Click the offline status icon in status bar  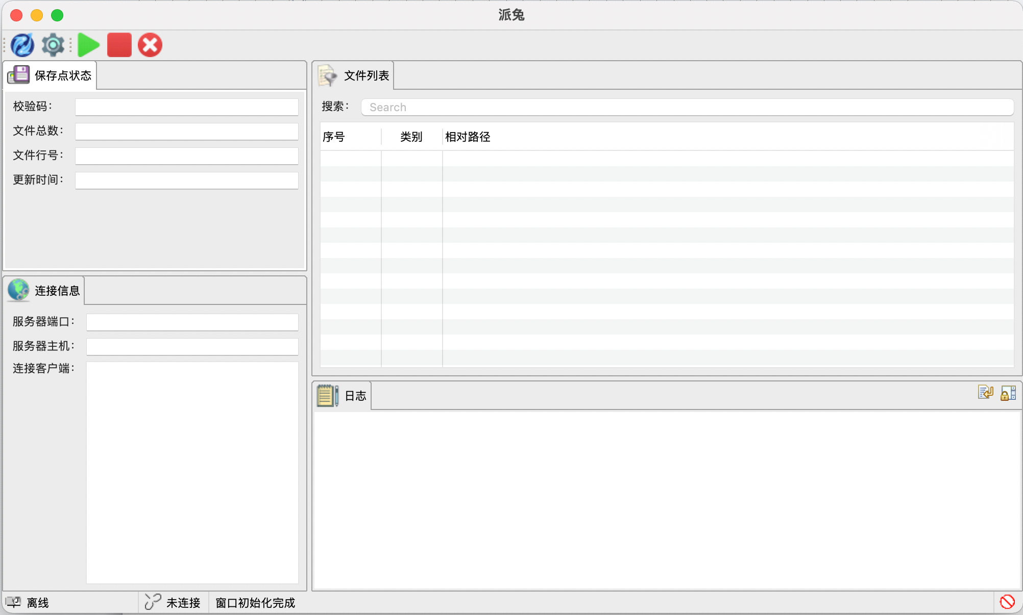[x=14, y=602]
